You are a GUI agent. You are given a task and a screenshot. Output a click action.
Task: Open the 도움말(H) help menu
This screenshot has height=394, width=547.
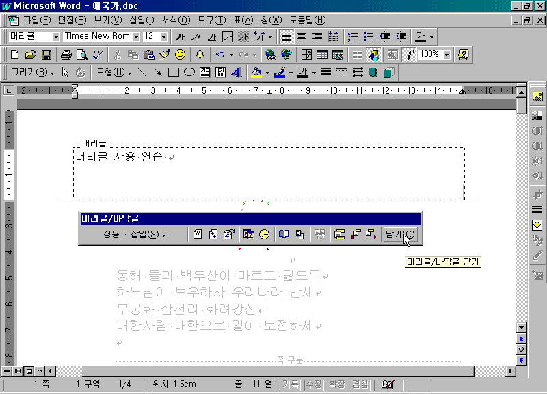pyautogui.click(x=307, y=21)
